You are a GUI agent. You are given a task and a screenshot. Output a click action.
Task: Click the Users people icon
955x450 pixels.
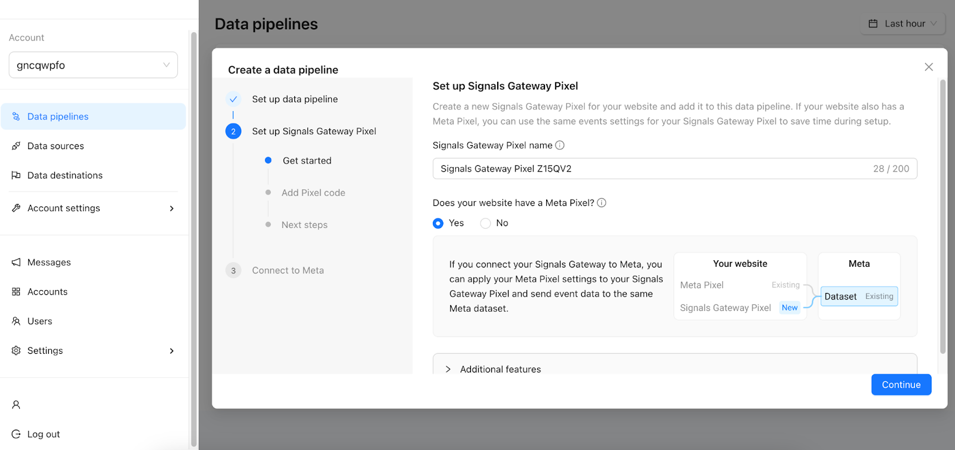pyautogui.click(x=16, y=321)
